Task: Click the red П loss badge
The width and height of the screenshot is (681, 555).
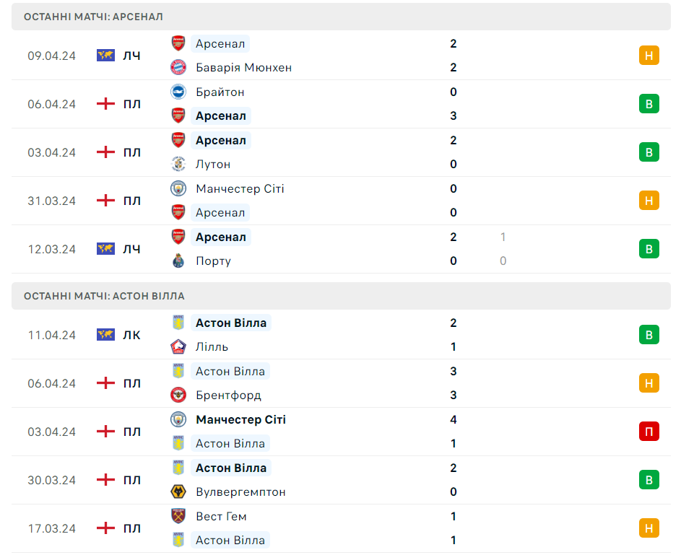Action: coord(649,432)
